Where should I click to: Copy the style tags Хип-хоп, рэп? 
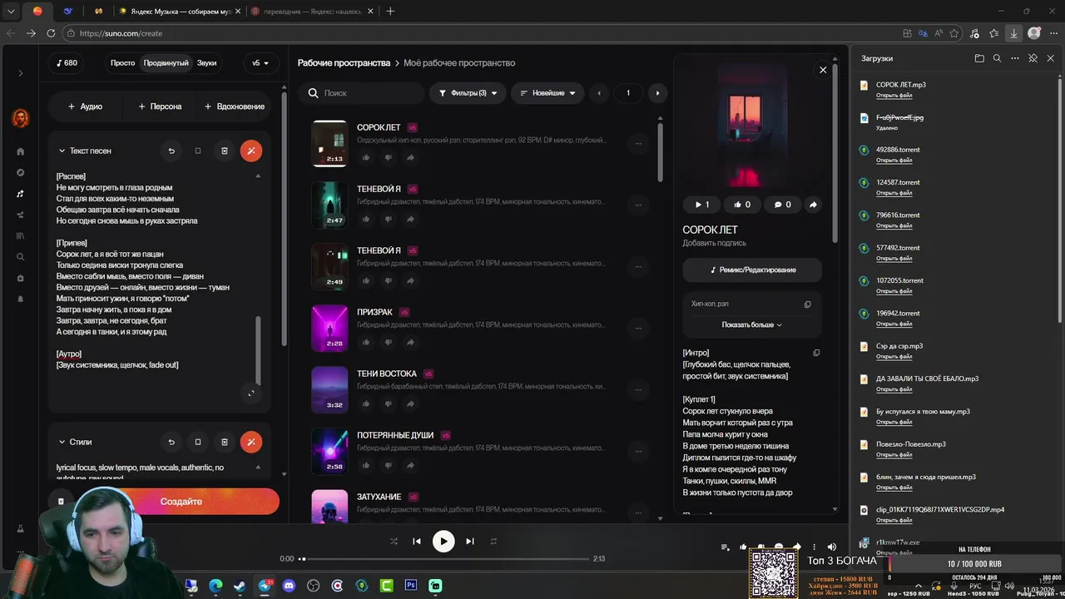coord(807,304)
